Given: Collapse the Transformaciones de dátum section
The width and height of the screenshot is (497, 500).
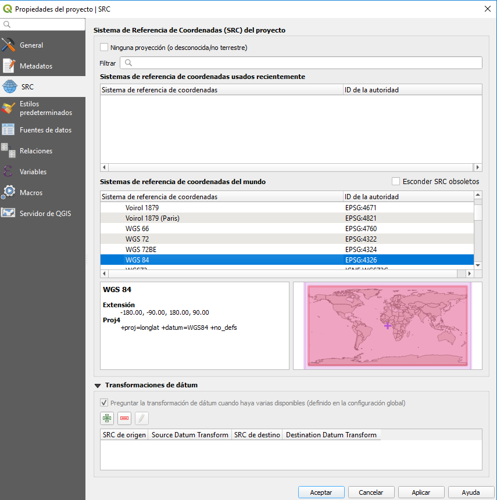Looking at the screenshot, I should tap(97, 385).
